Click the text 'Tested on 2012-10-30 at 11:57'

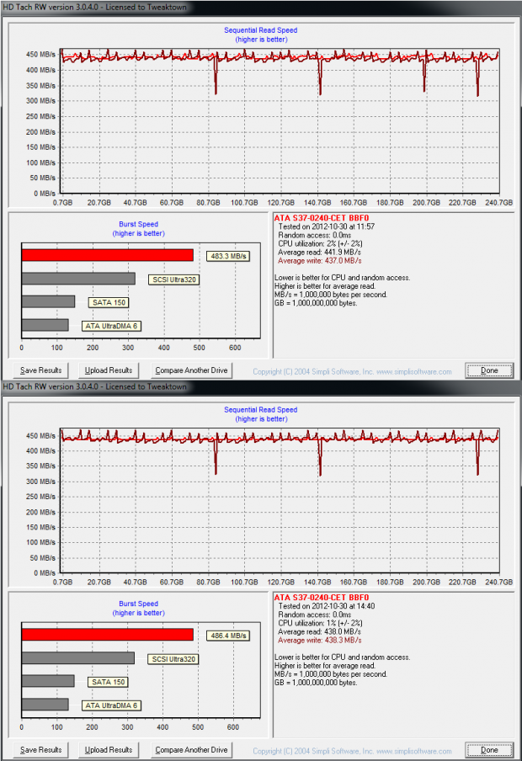(327, 226)
